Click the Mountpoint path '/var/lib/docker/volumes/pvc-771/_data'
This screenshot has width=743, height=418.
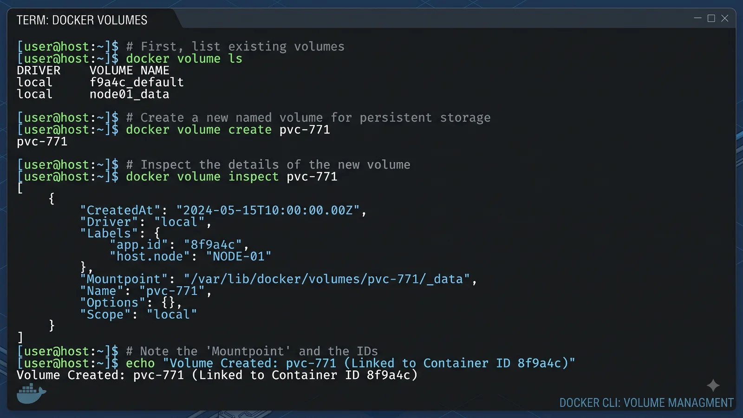click(x=327, y=279)
